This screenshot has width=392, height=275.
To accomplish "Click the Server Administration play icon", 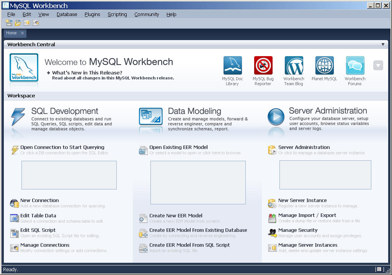I will [276, 116].
